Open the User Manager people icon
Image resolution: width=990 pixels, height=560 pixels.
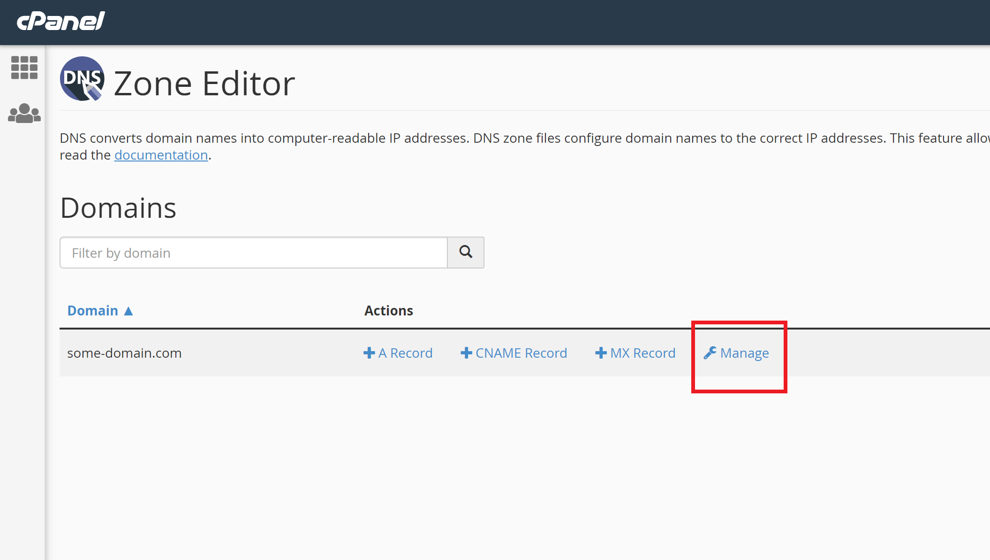pos(24,114)
